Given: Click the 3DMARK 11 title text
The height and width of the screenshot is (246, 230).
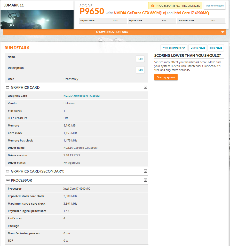Looking at the screenshot, I should click(x=14, y=5).
